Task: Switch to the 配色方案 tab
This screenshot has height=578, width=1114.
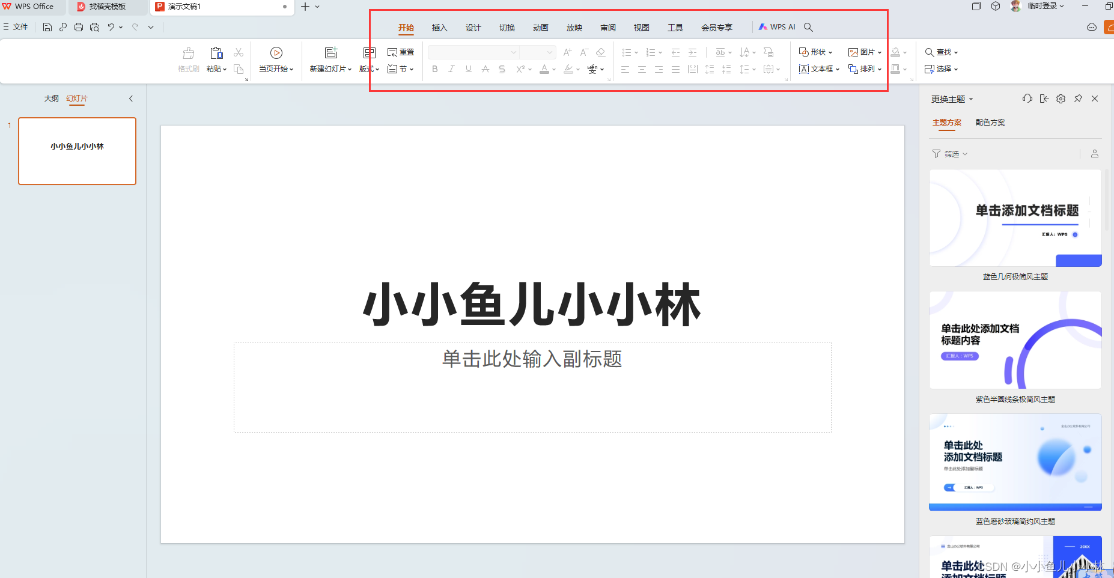Action: (x=990, y=123)
